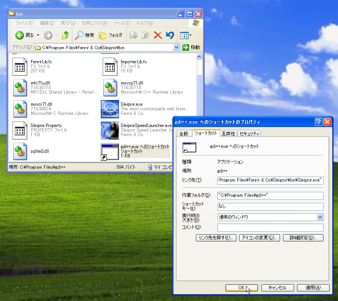The height and width of the screenshot is (301, 338).
Task: Switch to the セキュリティ tab
Action: pos(249,134)
